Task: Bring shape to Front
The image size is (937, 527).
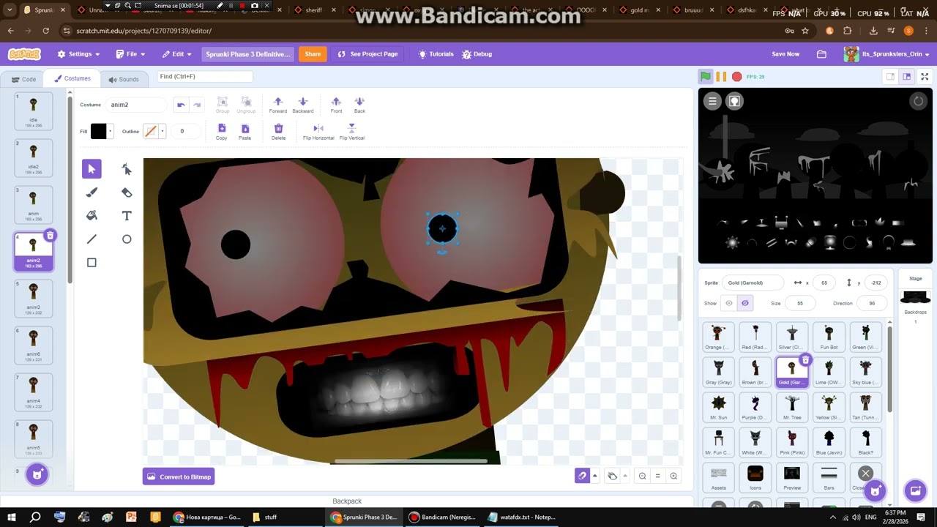Action: [x=336, y=105]
